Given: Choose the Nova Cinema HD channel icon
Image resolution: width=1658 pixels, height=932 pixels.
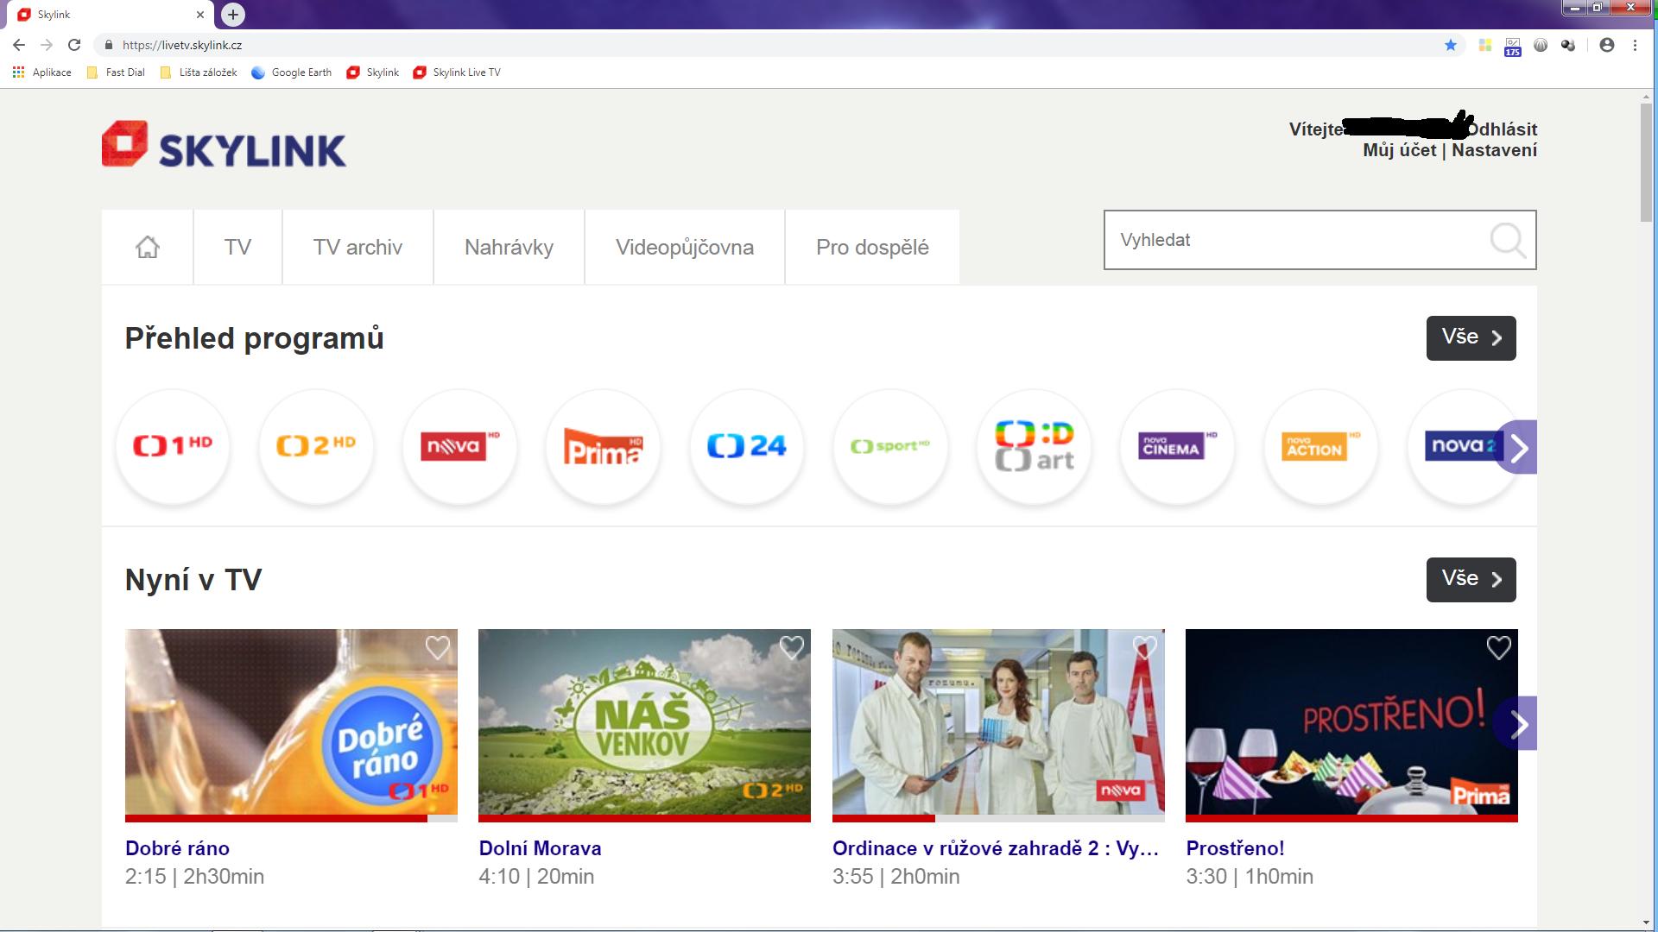Looking at the screenshot, I should (x=1177, y=447).
